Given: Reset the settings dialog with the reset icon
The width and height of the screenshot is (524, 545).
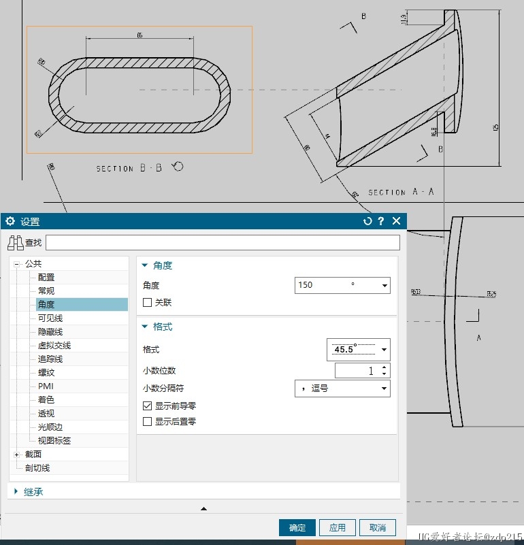Looking at the screenshot, I should (x=367, y=221).
